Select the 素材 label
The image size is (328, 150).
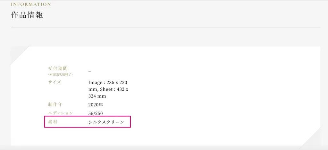point(53,122)
